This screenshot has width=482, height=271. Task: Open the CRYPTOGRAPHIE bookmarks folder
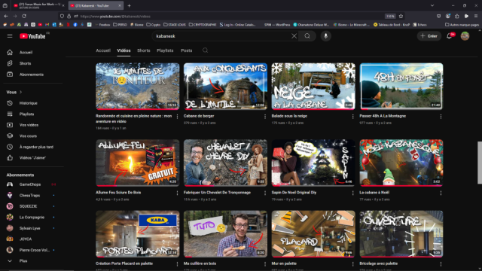pos(203,25)
